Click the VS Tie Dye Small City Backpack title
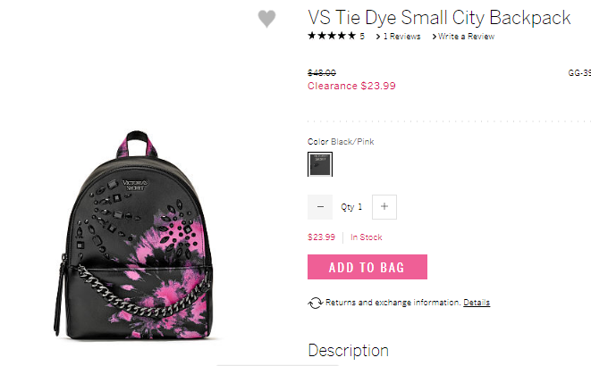 (440, 18)
